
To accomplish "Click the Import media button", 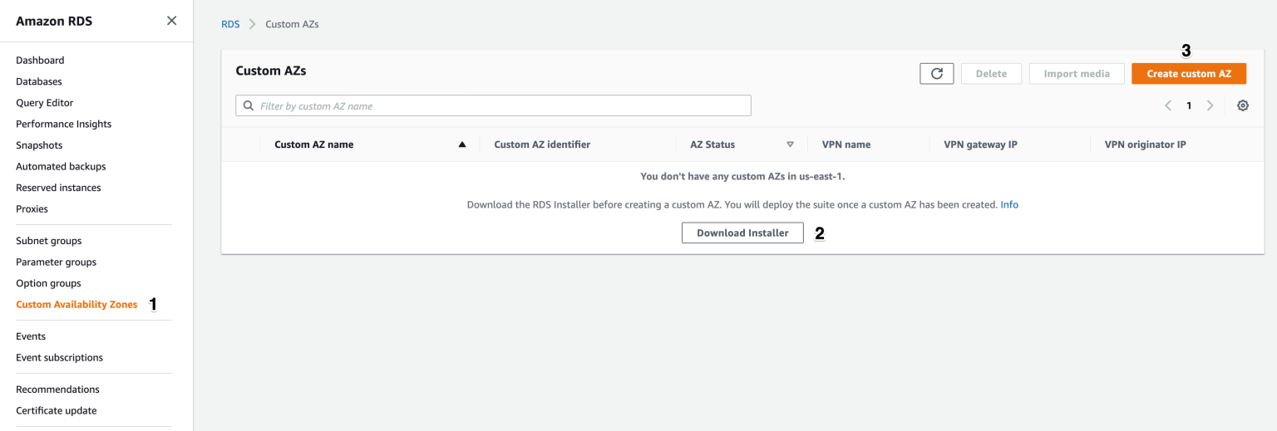I will (x=1077, y=73).
